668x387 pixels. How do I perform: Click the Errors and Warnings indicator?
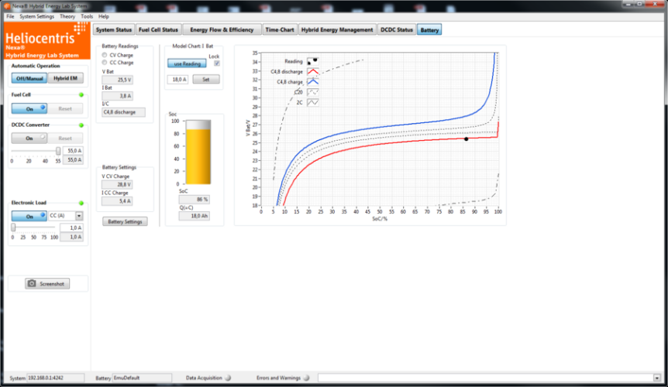pos(306,378)
